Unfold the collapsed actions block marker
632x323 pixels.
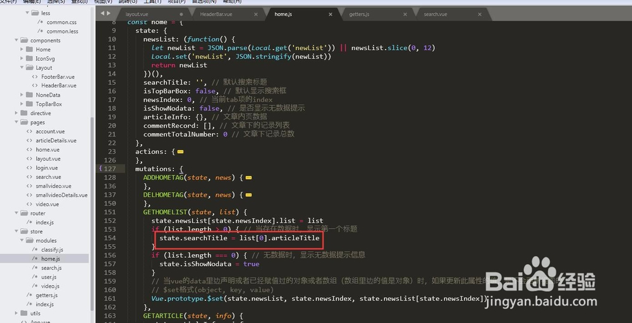[x=180, y=152]
